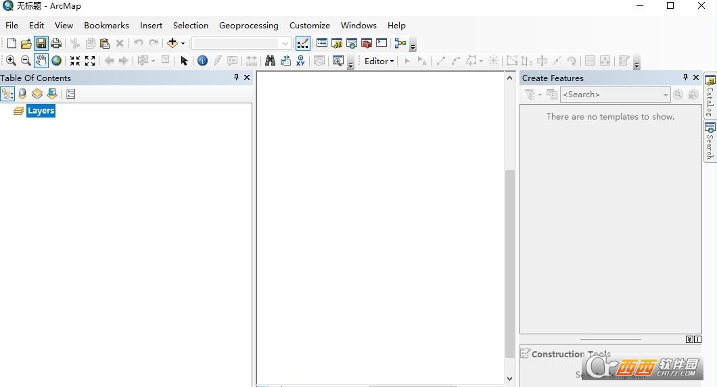Toggle the Editor Toolbar button
This screenshot has width=717, height=387.
tap(303, 43)
